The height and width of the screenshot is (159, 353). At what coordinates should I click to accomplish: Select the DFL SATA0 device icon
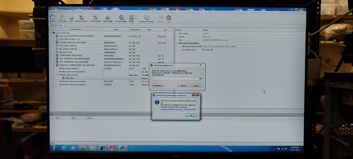[57, 46]
